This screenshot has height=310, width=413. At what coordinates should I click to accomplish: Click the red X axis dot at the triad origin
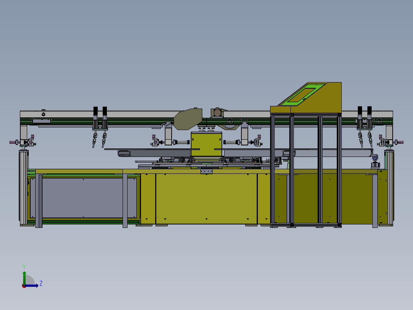tap(24, 286)
